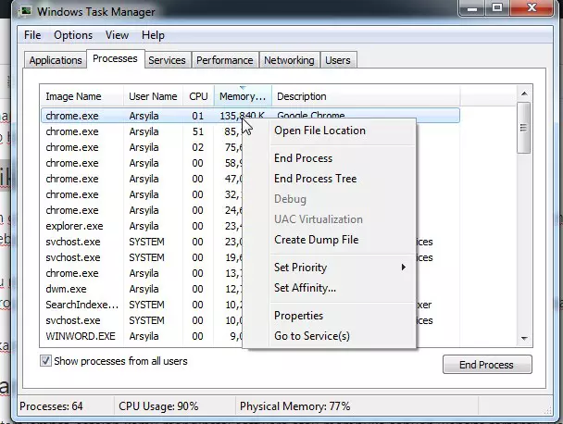The width and height of the screenshot is (563, 424).
Task: Open the Performance tab
Action: point(225,60)
